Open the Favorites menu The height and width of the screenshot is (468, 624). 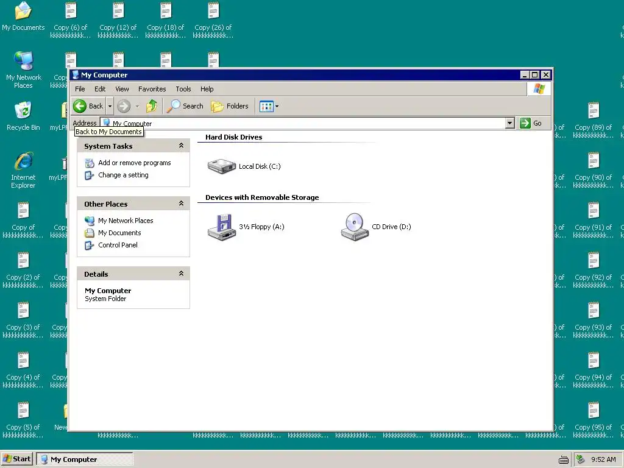(x=152, y=89)
